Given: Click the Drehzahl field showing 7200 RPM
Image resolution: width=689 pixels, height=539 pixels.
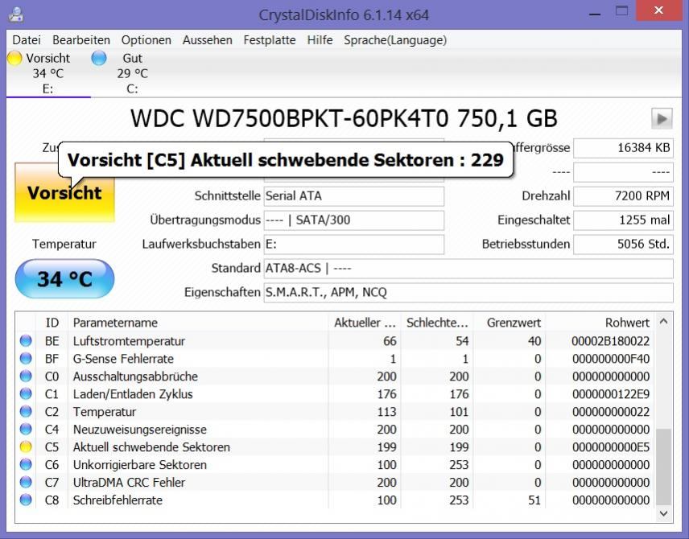Looking at the screenshot, I should coord(623,196).
